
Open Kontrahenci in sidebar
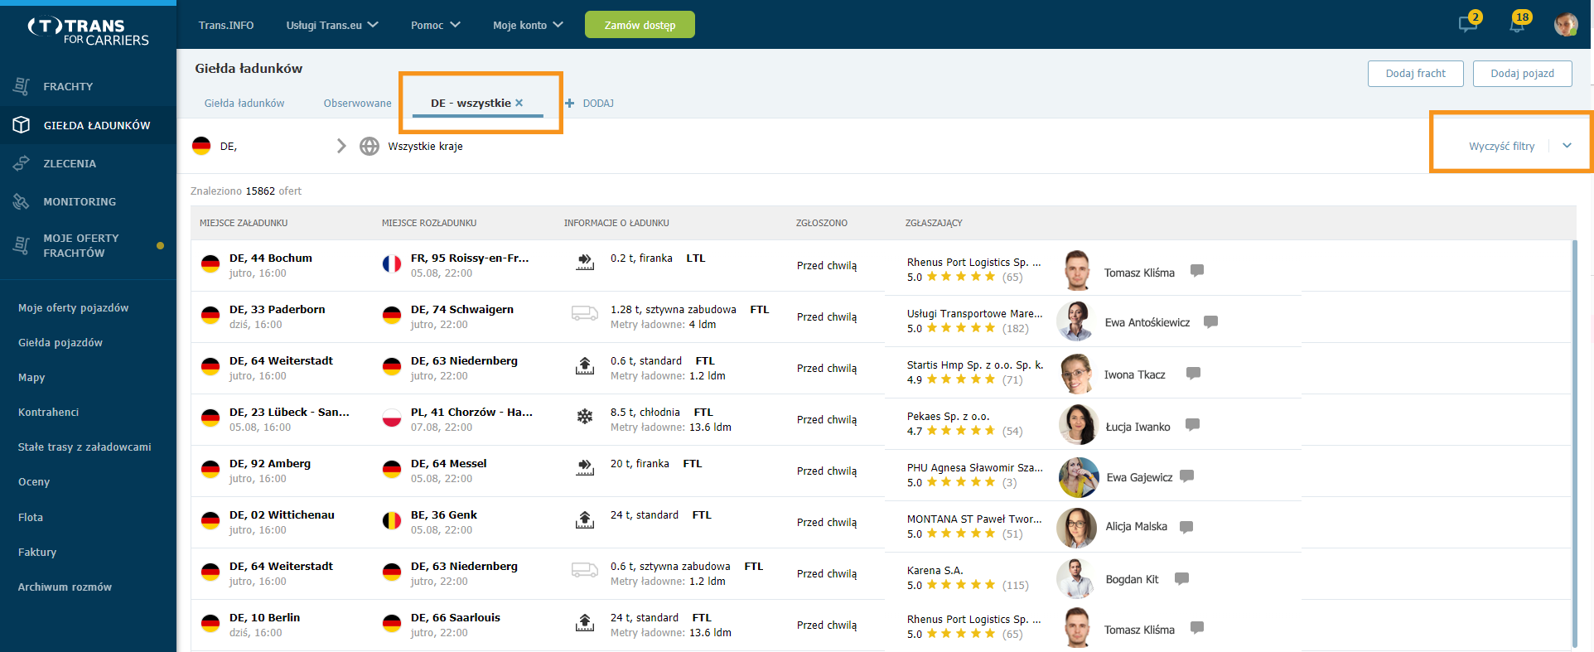click(x=49, y=412)
